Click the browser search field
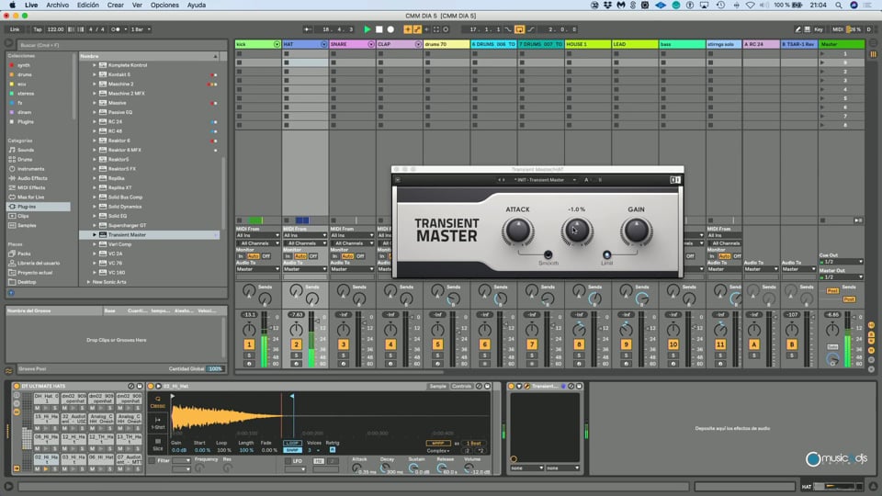This screenshot has width=882, height=496. pyautogui.click(x=121, y=45)
